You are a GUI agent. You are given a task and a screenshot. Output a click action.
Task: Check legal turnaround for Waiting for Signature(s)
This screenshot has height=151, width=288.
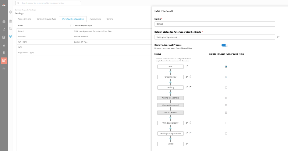pyautogui.click(x=226, y=133)
